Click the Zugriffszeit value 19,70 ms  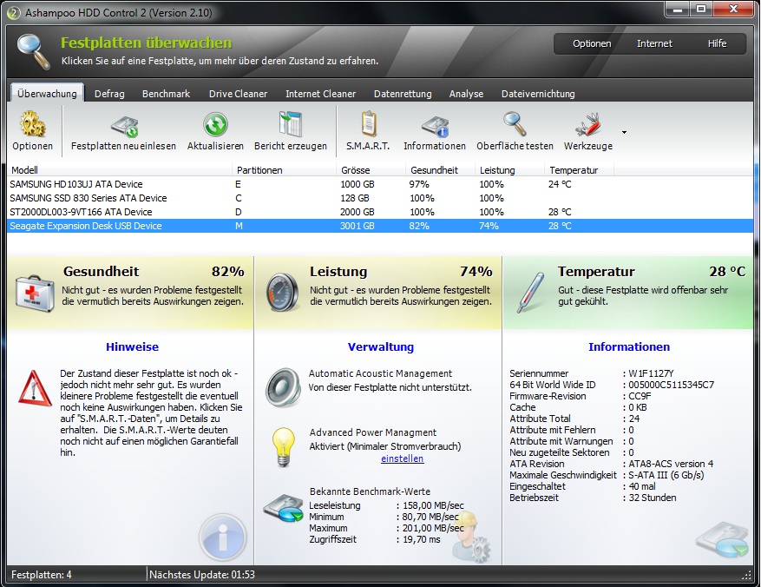click(421, 539)
